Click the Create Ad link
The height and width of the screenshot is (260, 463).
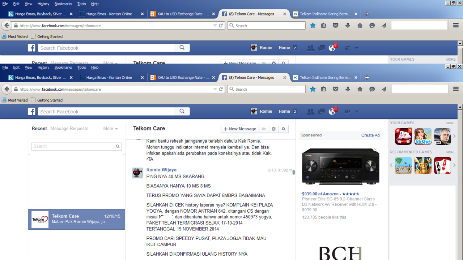[370, 135]
